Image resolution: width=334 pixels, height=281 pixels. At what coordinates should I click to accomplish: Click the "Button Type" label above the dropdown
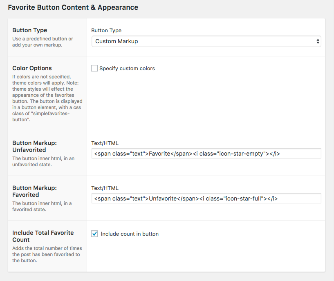tap(106, 30)
